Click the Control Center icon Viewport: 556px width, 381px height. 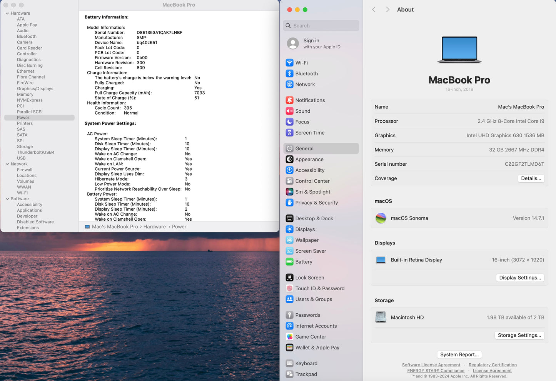(290, 181)
